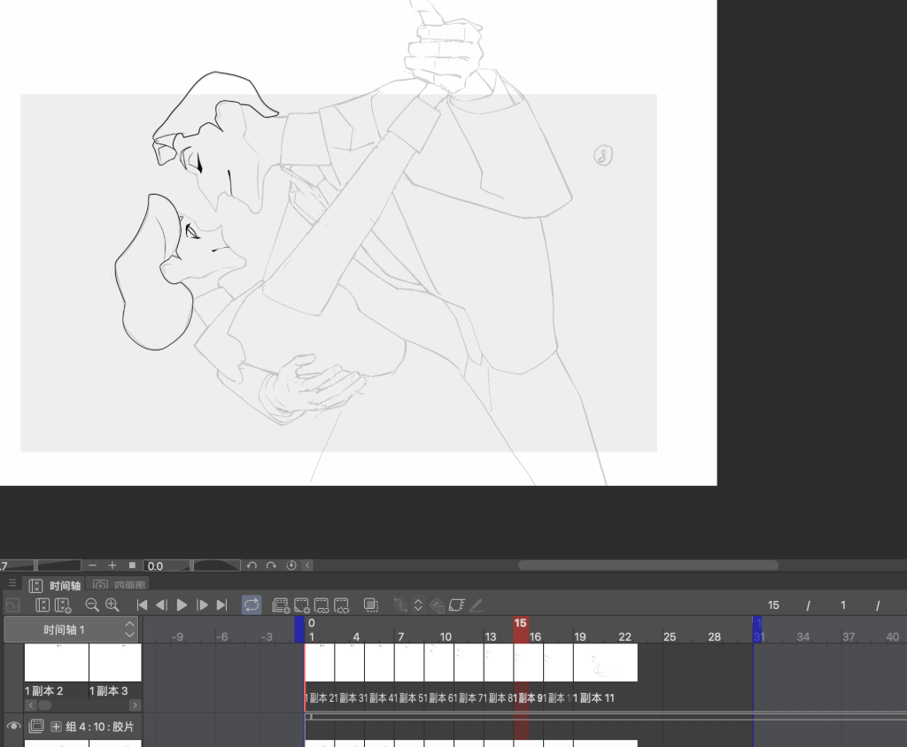Open the timeline panel hamburger menu
The image size is (907, 747).
[12, 582]
